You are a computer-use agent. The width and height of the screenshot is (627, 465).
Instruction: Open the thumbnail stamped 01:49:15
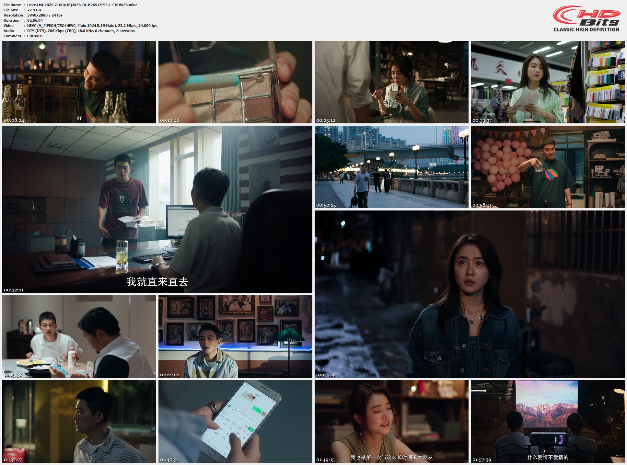click(391, 422)
